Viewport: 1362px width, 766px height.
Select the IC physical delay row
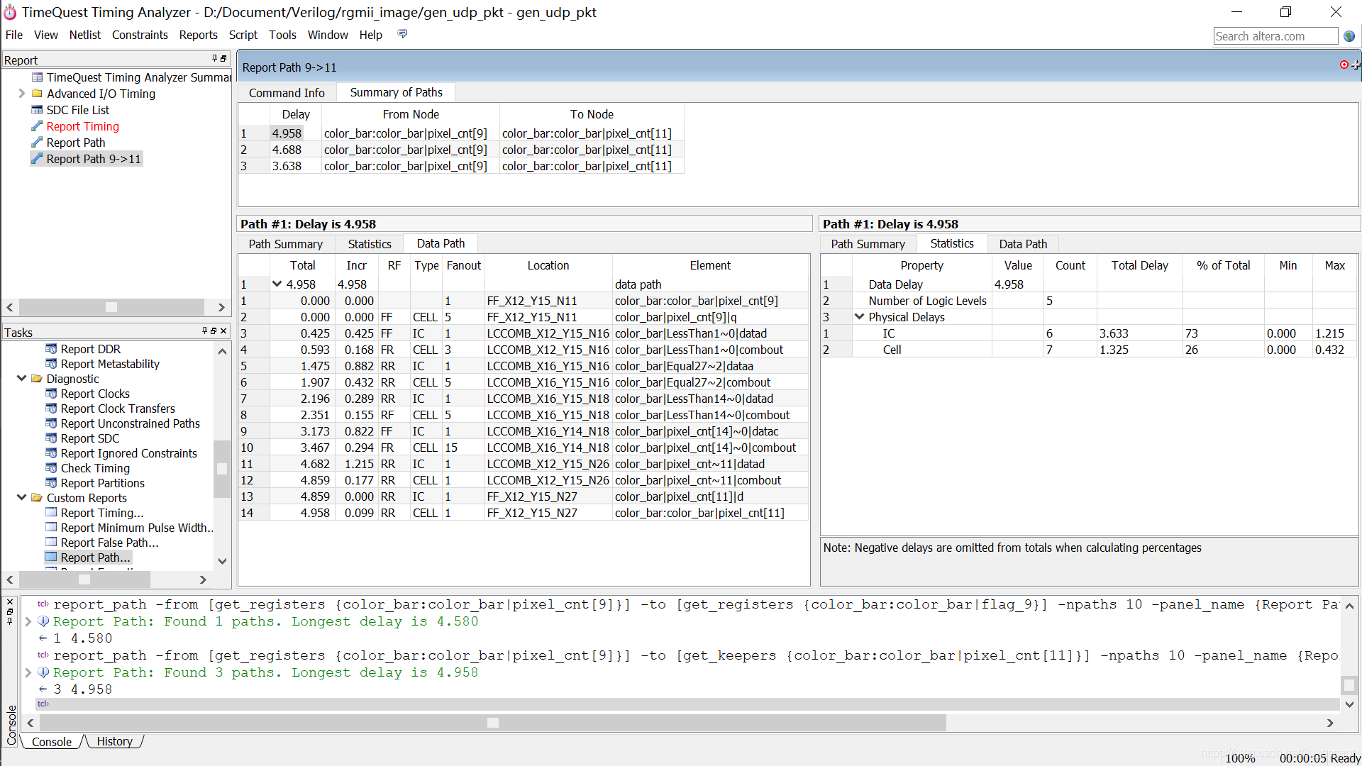point(1090,333)
